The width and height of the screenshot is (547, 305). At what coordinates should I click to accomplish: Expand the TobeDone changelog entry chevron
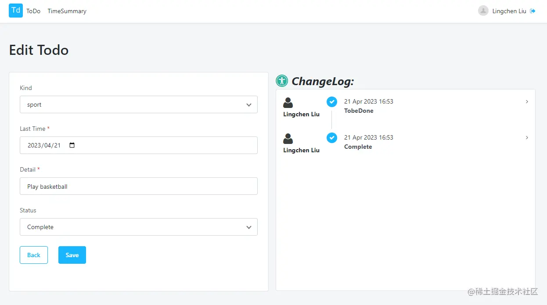(527, 102)
